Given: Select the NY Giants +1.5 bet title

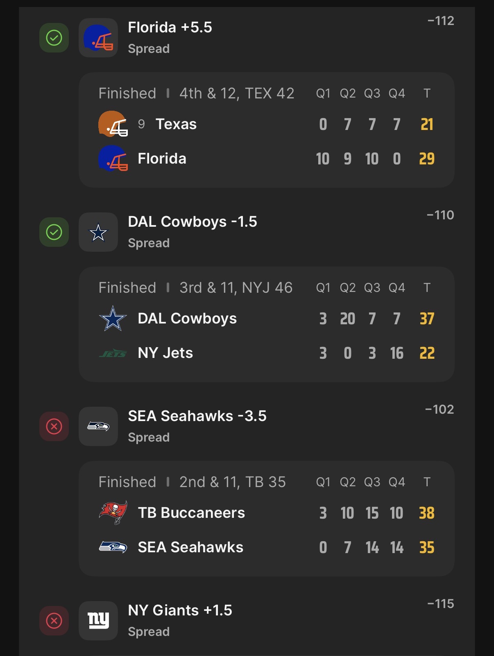Looking at the screenshot, I should (x=180, y=610).
